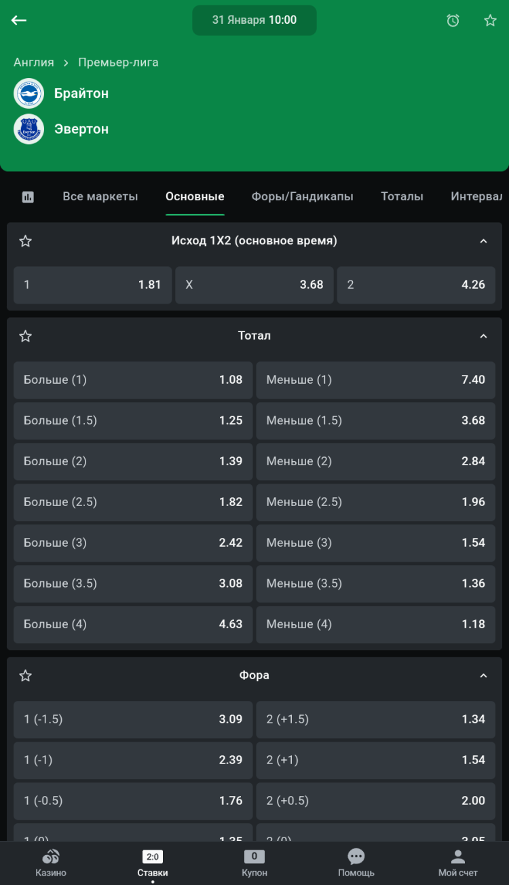The width and height of the screenshot is (509, 885).
Task: Collapse the Исход 1X2 section
Action: click(483, 241)
